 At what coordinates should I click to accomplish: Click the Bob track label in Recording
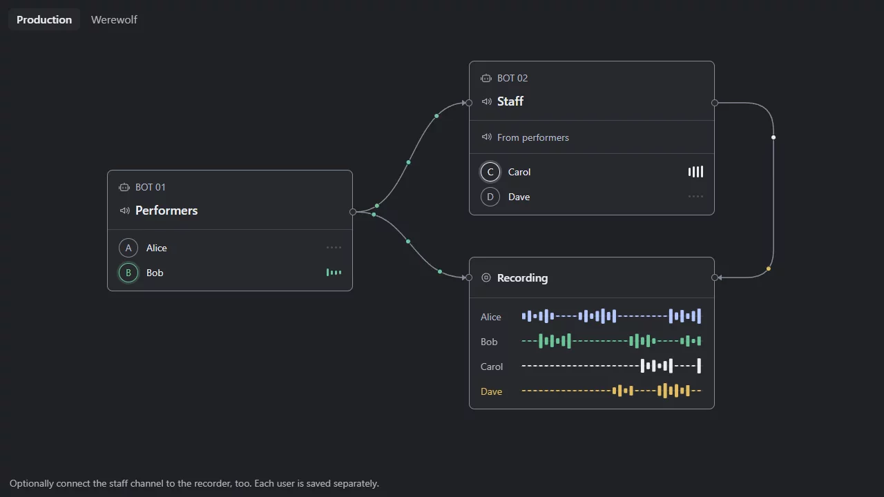489,342
